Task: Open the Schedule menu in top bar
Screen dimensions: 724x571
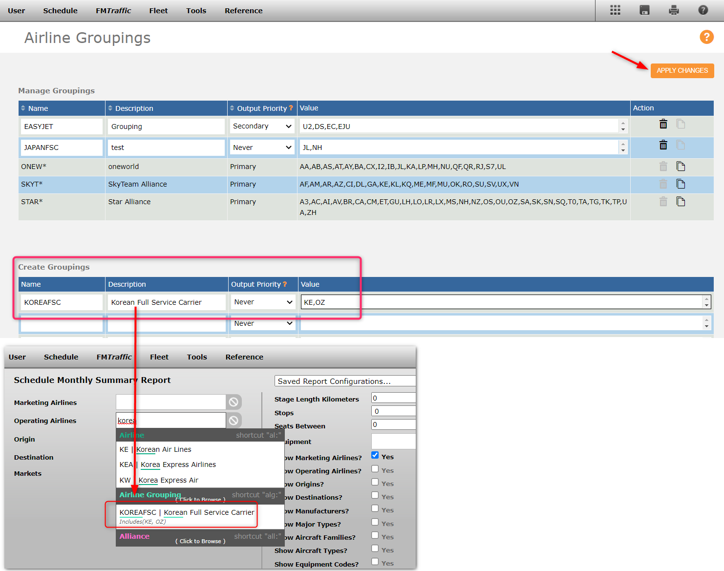Action: [61, 11]
